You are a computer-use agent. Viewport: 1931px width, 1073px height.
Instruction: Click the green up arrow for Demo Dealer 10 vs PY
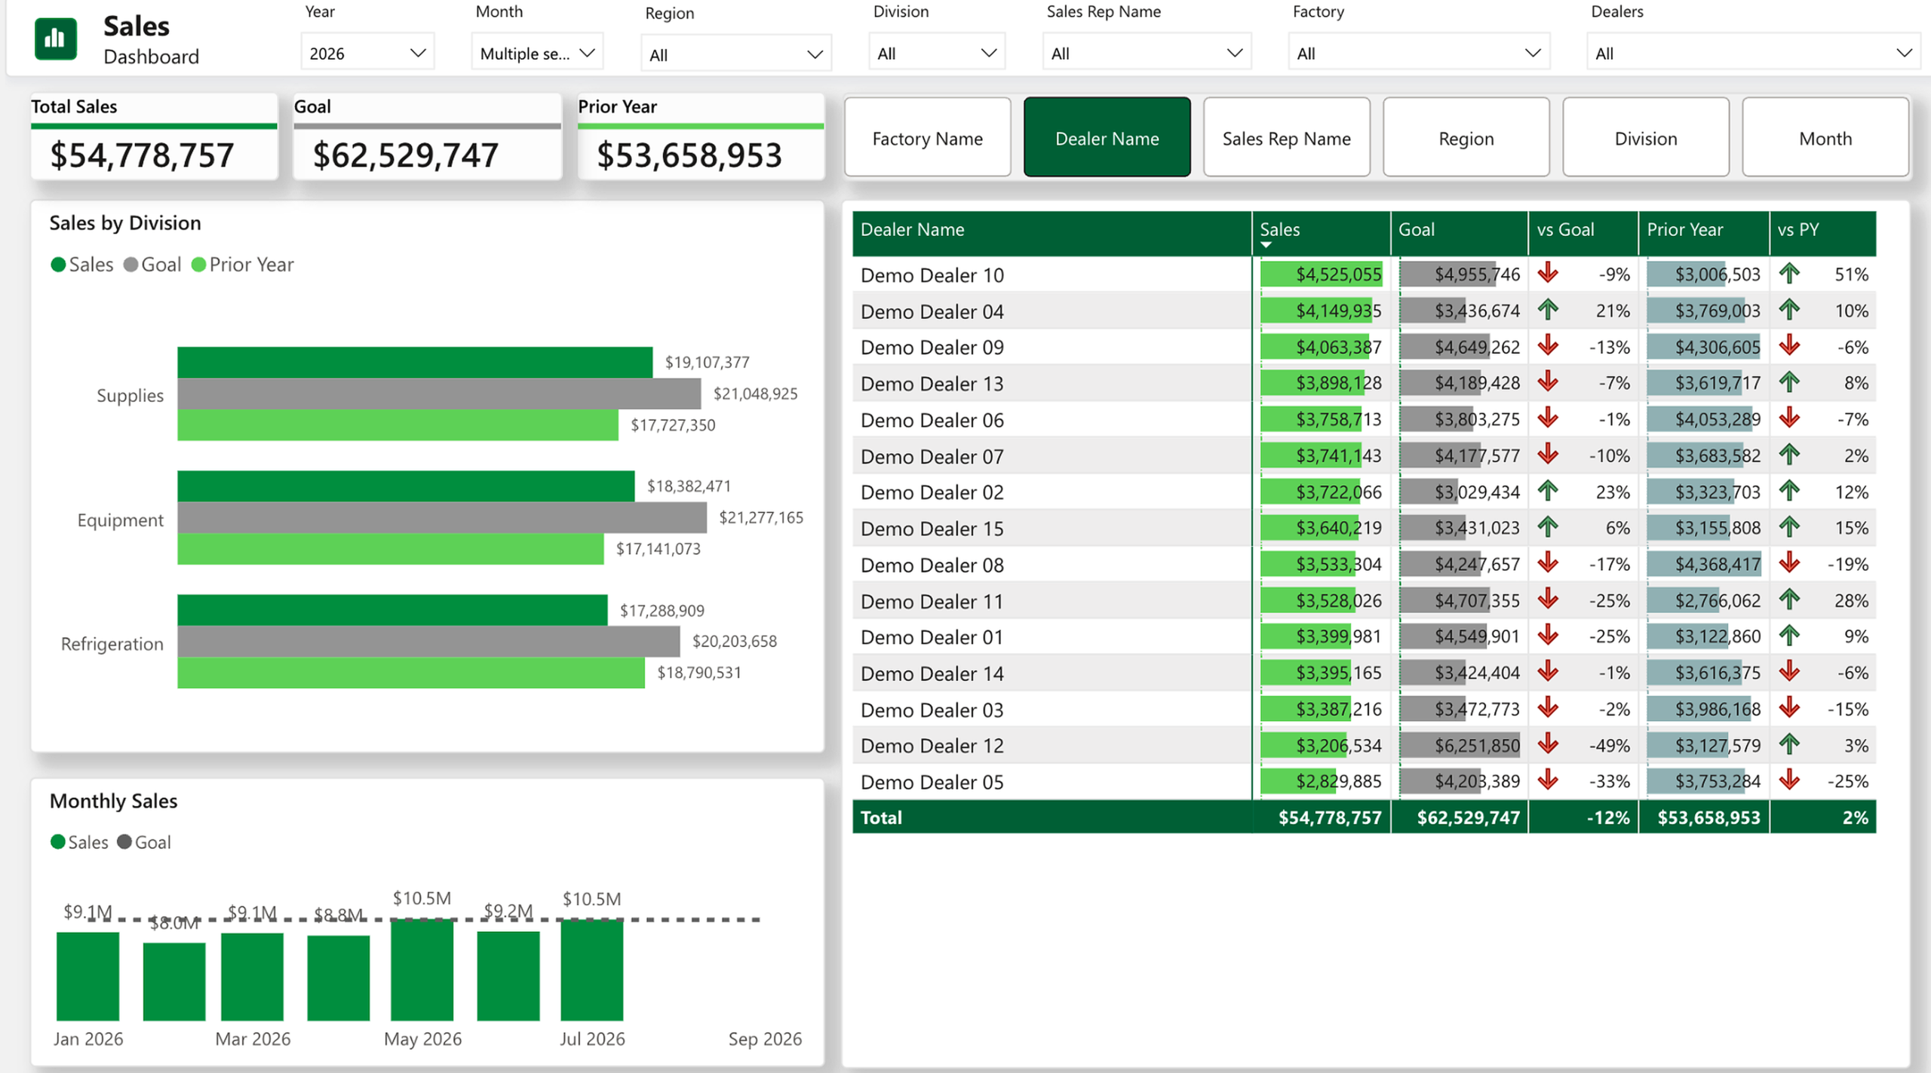[1789, 273]
